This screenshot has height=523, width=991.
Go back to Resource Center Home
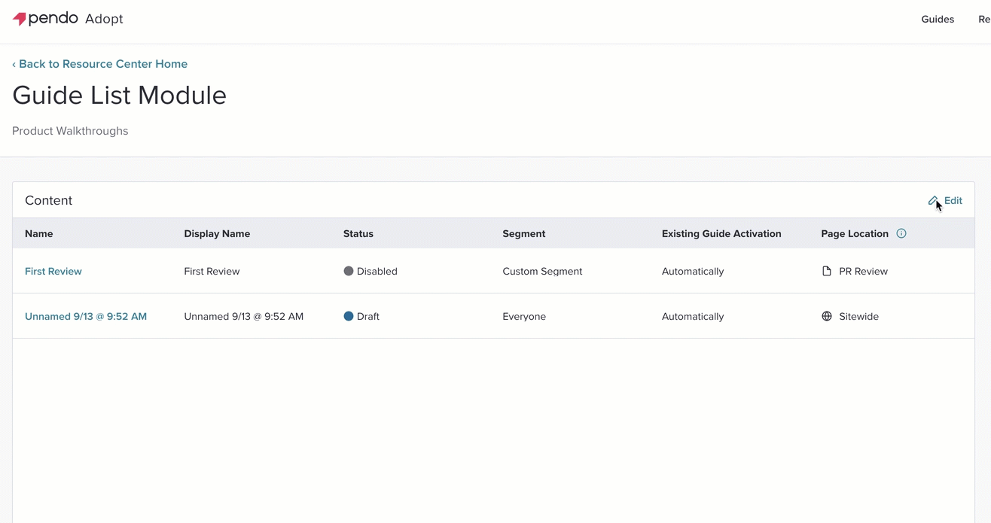100,64
